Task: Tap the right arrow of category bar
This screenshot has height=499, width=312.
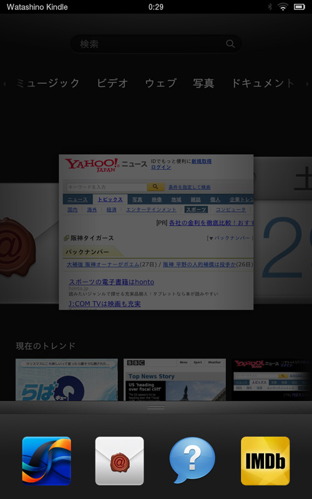Action: (307, 84)
